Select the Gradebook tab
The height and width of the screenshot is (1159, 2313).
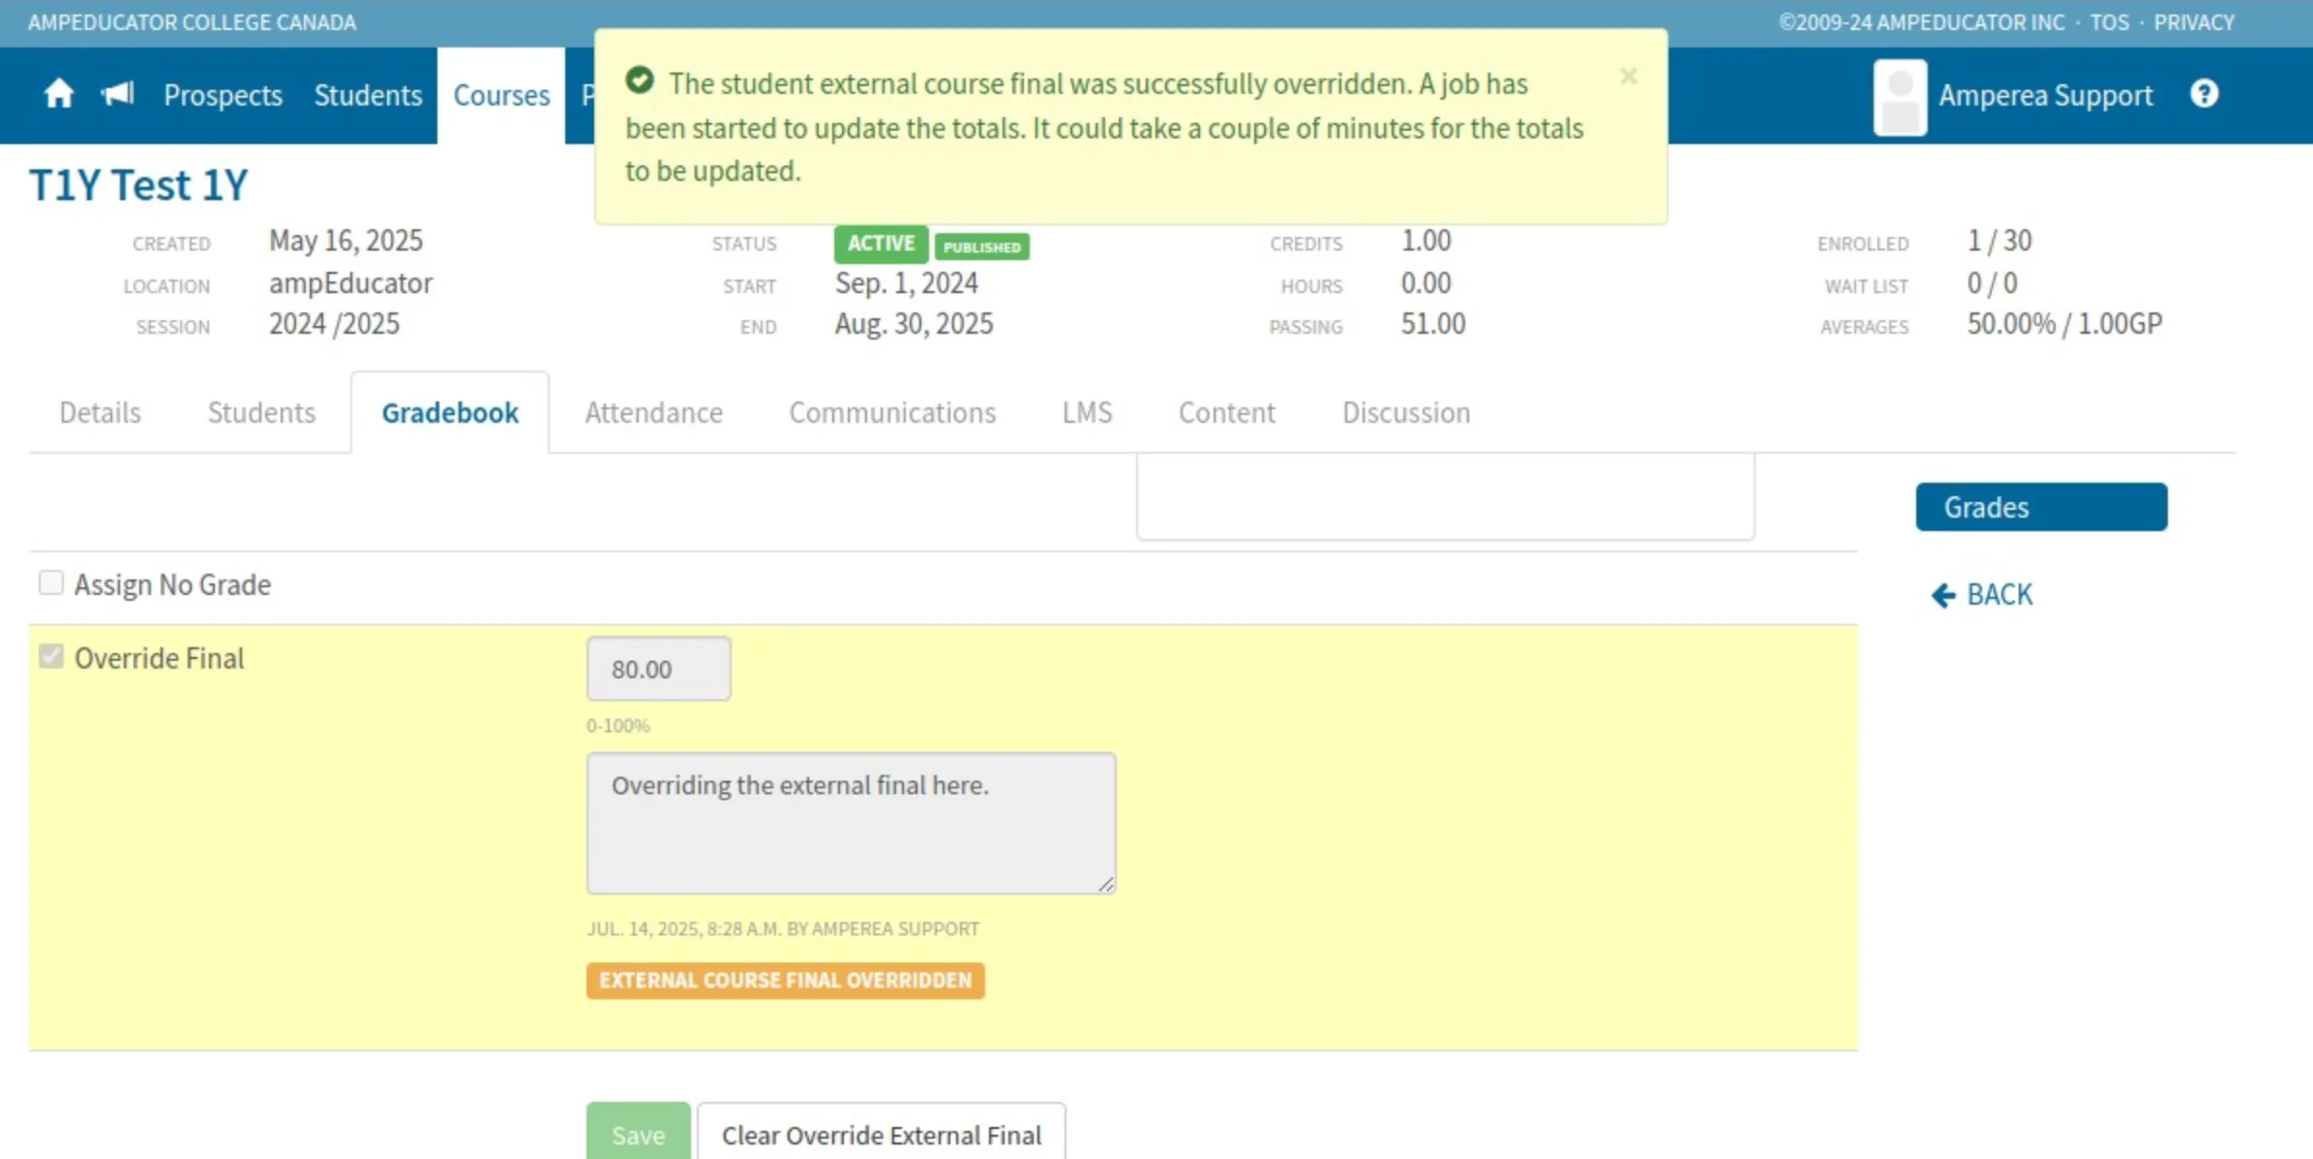450,412
